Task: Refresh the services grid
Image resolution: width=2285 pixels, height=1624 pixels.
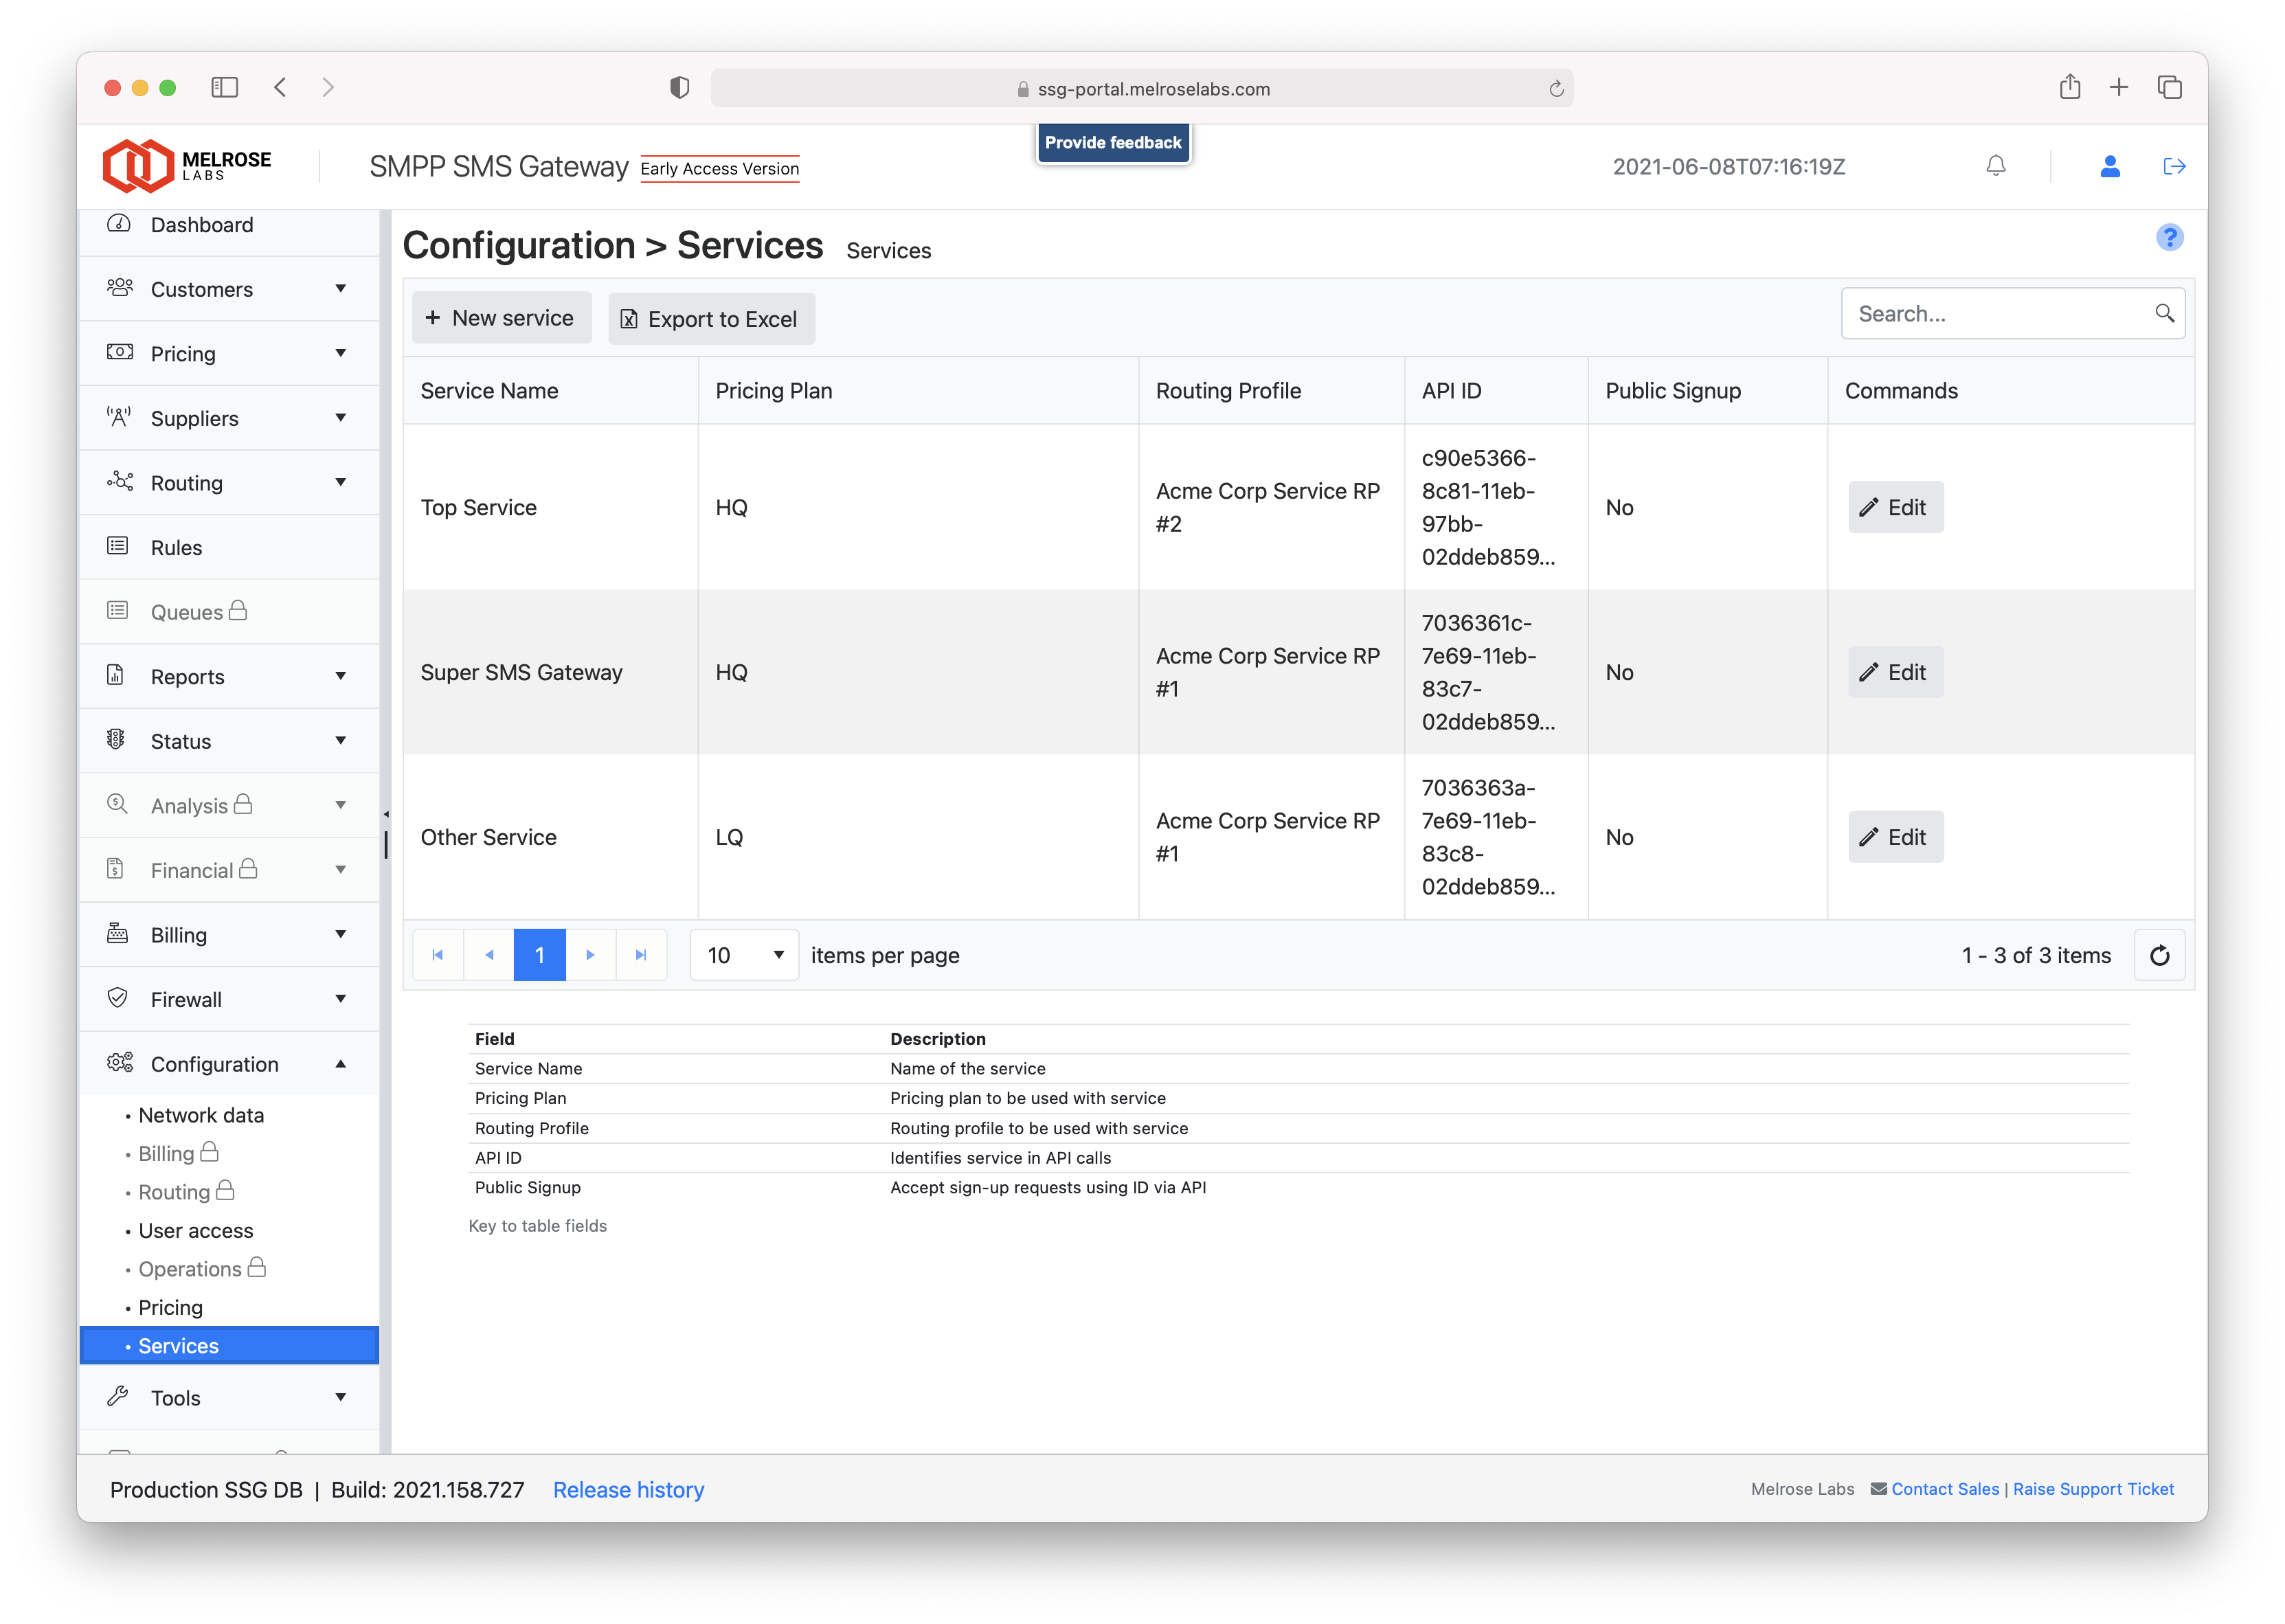Action: 2159,955
